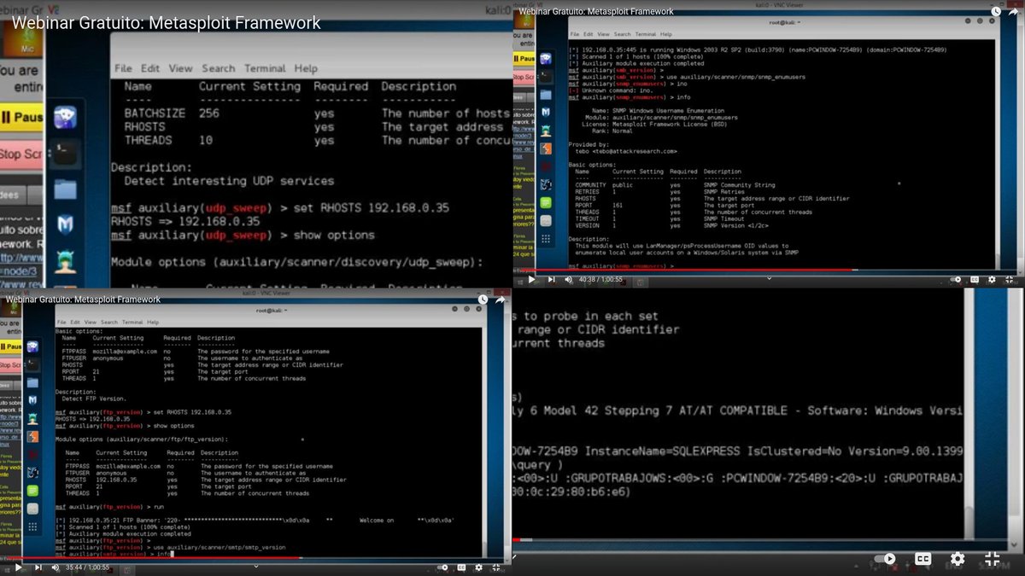Click yellow Pause button beside top-left video
This screenshot has height=576, width=1025.
(21, 117)
